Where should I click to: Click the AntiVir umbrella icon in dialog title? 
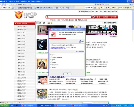[x=50, y=29]
